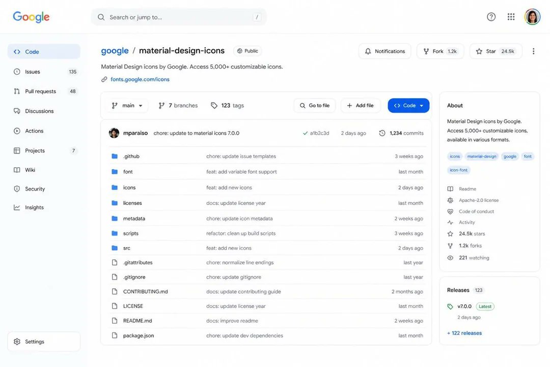The height and width of the screenshot is (367, 550).
Task: Open the README.md file name
Action: 137,321
